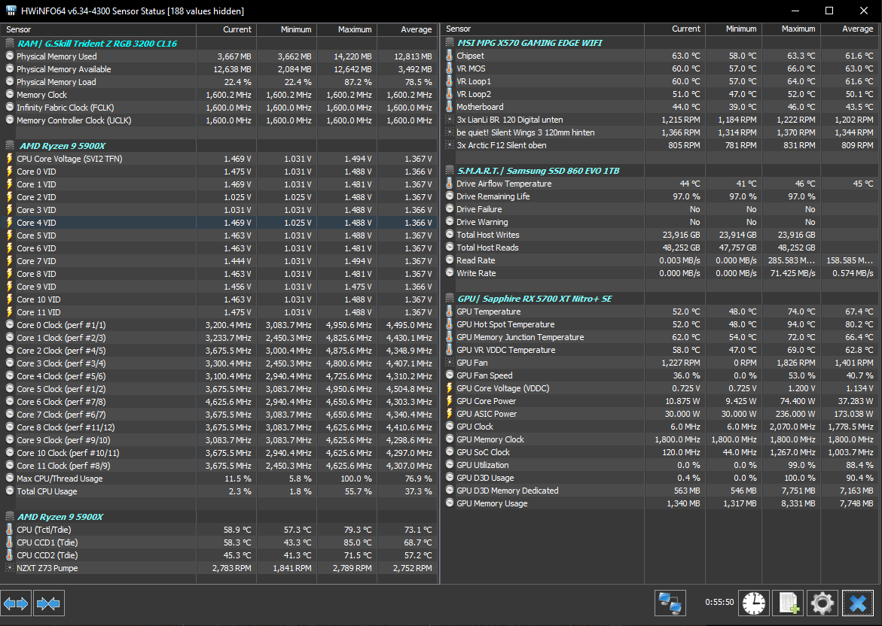Select the CPU Core Voltage (SVI2 TFN) row

(x=219, y=159)
